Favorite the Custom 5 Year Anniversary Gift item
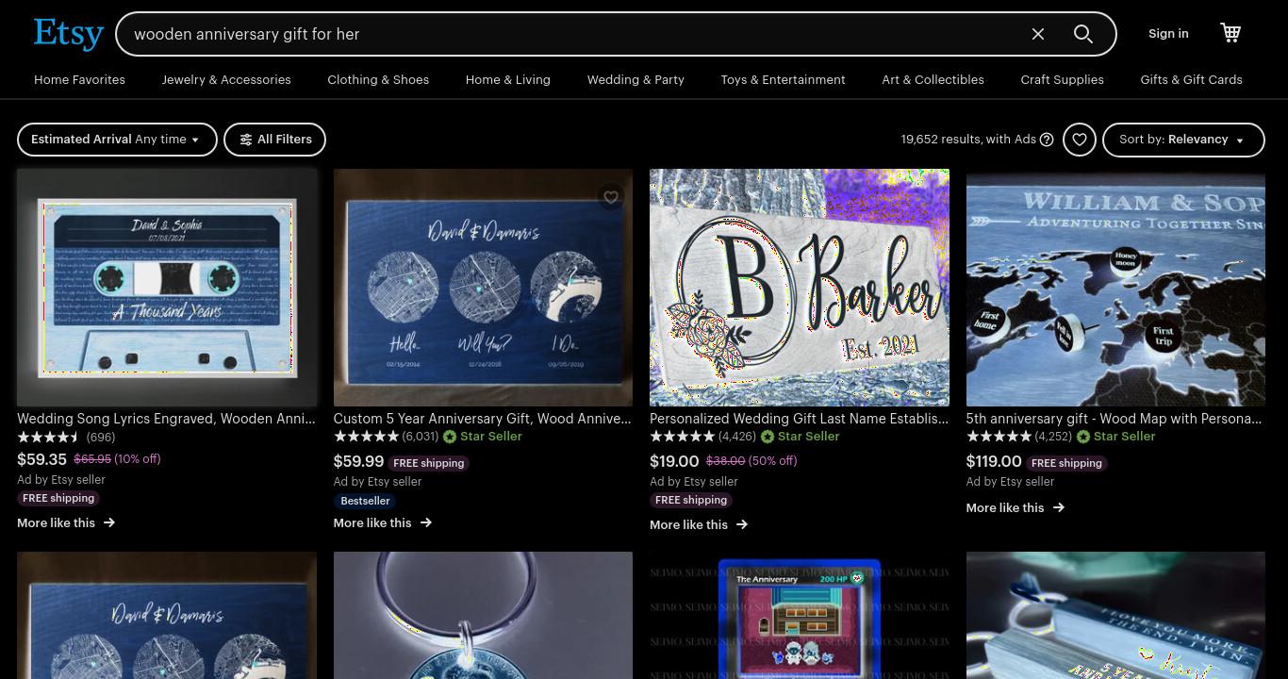This screenshot has width=1288, height=679. [611, 197]
